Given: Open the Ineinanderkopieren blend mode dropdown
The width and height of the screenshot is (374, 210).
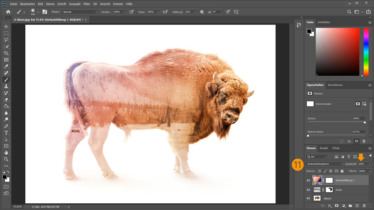Looking at the screenshot, I should (x=324, y=164).
